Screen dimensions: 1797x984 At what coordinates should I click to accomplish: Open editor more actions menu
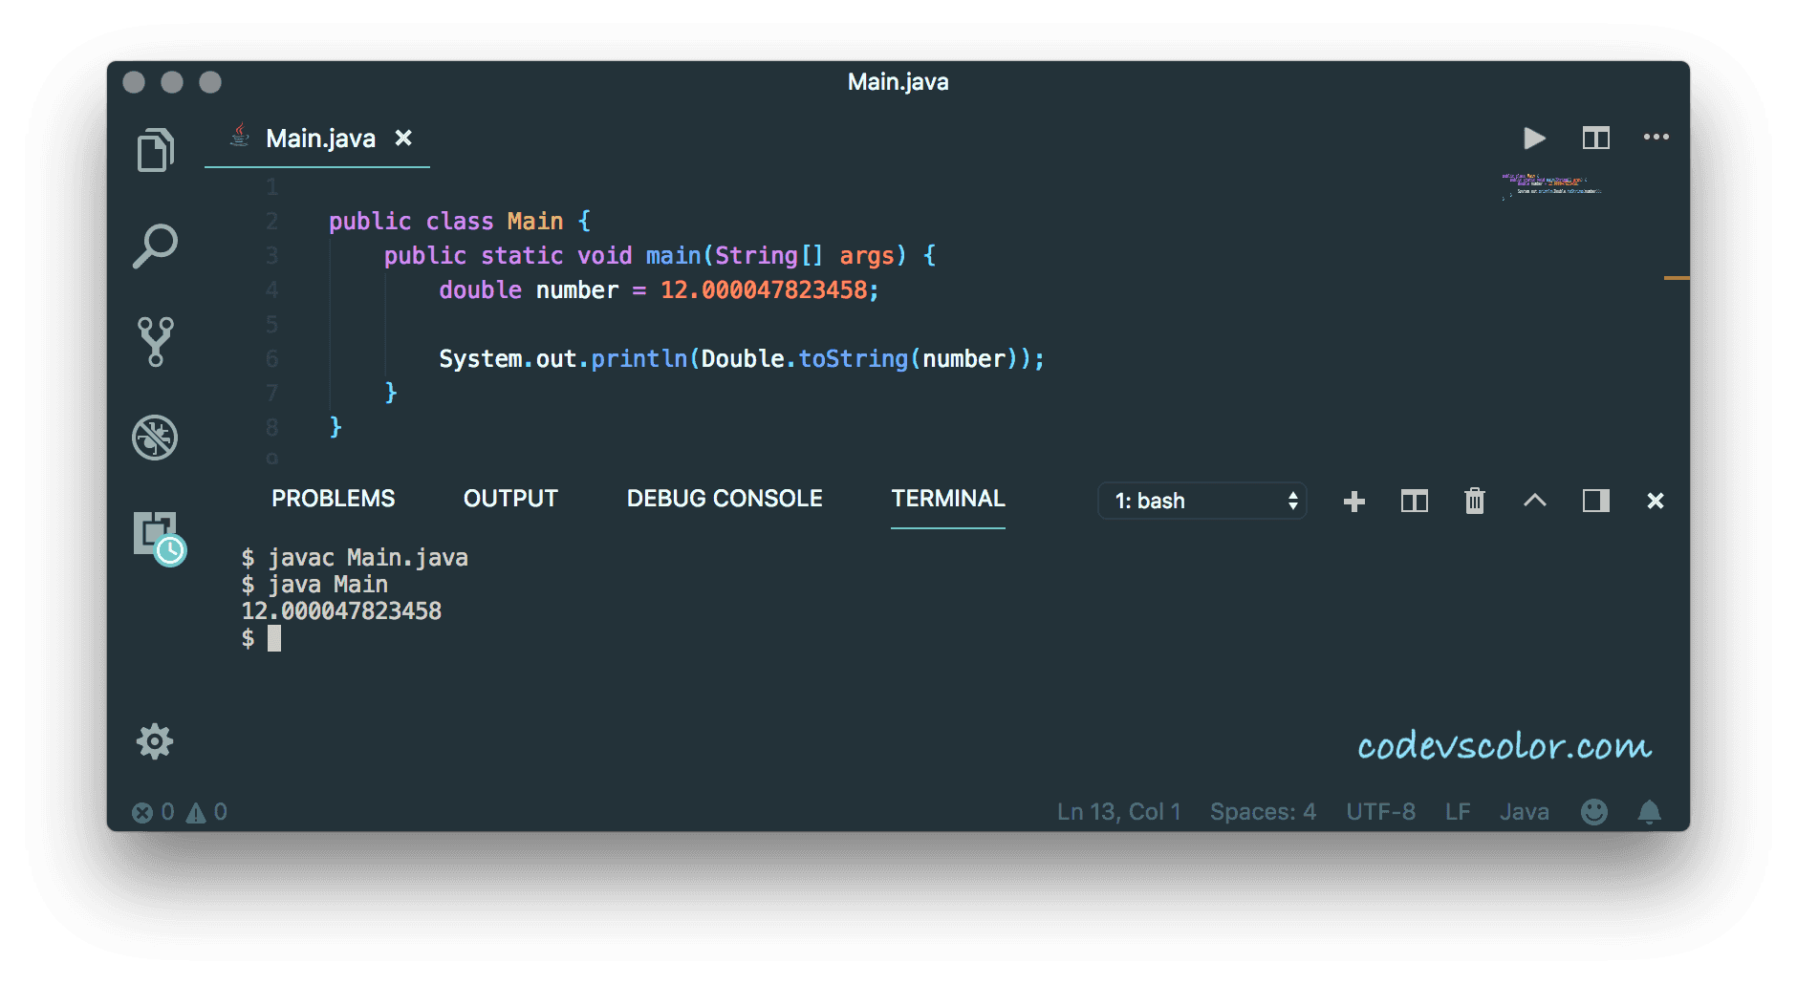click(x=1656, y=138)
